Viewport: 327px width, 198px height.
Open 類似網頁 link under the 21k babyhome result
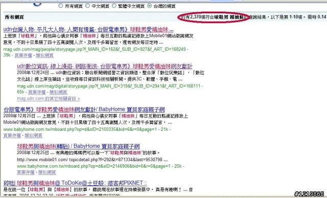33,136
